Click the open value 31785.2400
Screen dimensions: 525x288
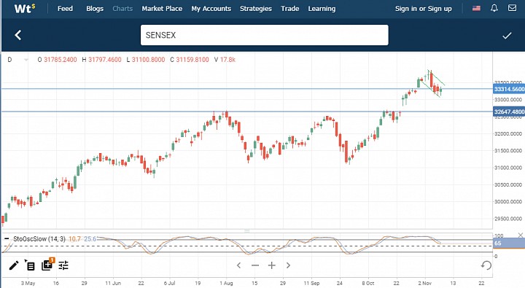tap(61, 60)
